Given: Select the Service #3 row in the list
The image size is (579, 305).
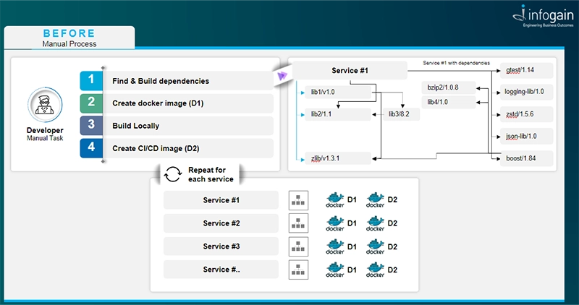Looking at the screenshot, I should click(221, 246).
